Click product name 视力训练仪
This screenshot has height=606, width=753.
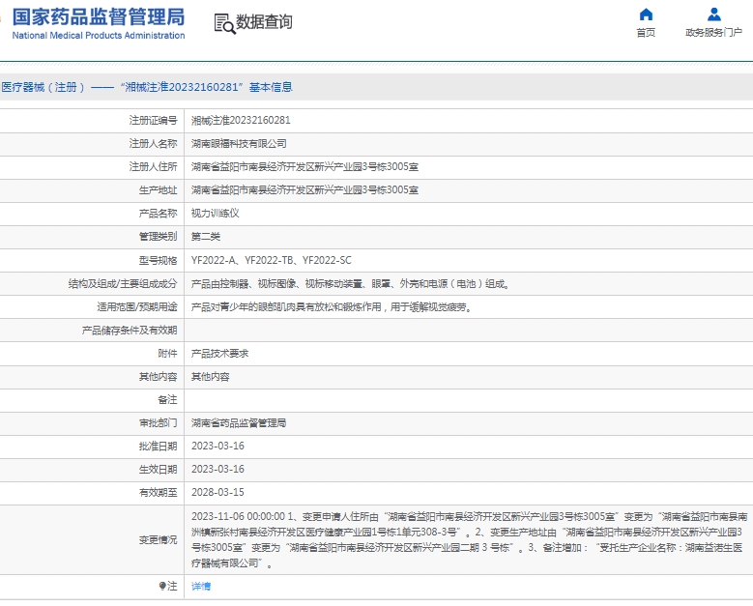coord(216,214)
